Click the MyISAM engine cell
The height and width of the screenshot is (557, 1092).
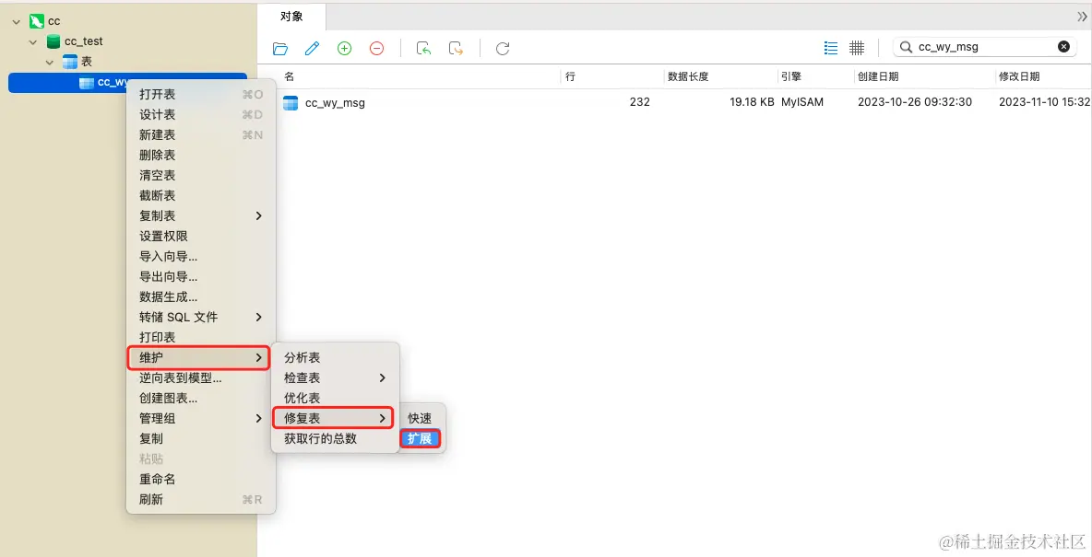pyautogui.click(x=802, y=102)
